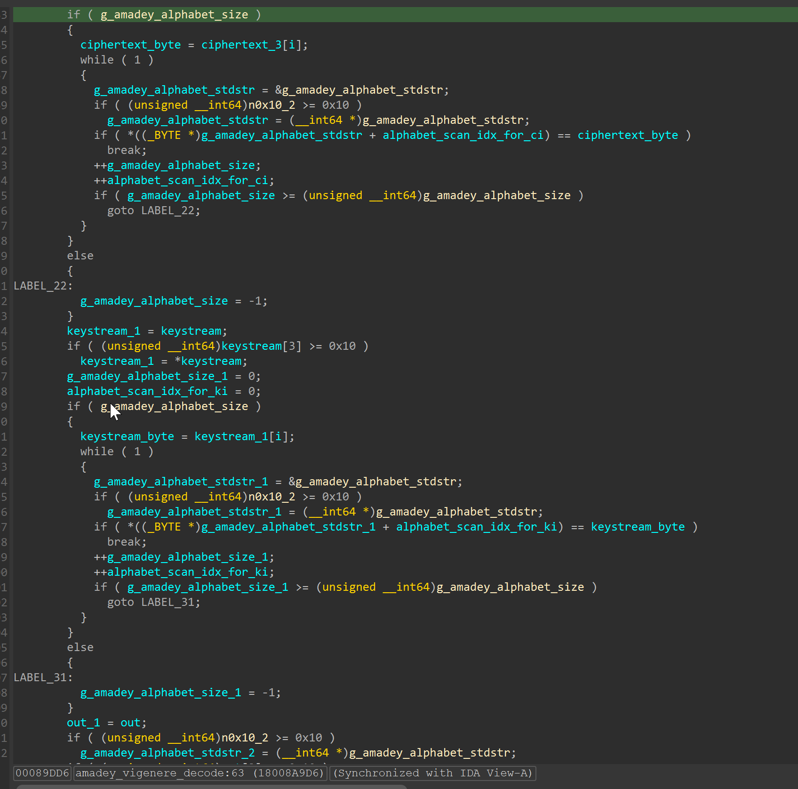798x789 pixels.
Task: Click 'amadey_vigenere_decode:63 (18008A9D6)' in the status bar
Action: (200, 773)
